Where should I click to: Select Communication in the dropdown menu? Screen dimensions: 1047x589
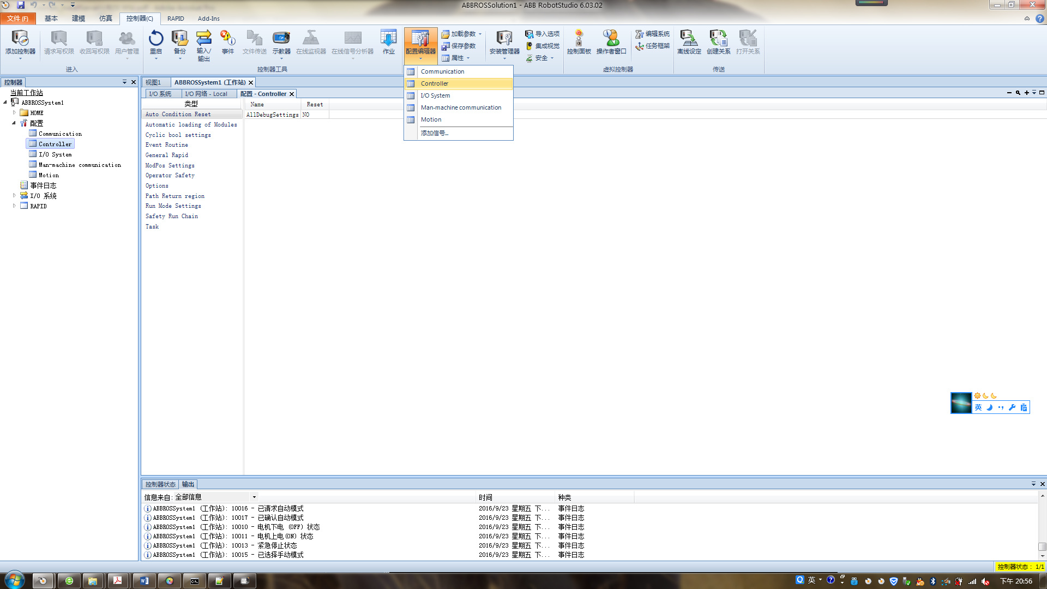click(x=458, y=71)
